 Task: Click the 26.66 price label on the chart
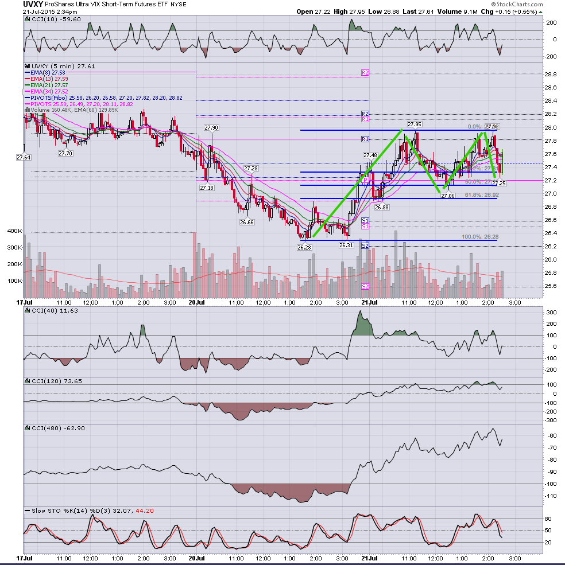coord(247,223)
